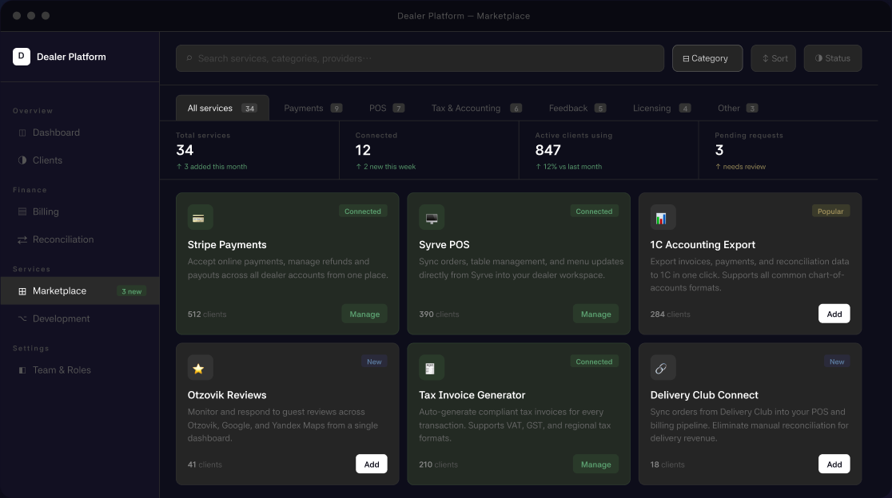Click the Popular badge on 1C Accounting
892x498 pixels.
(x=830, y=211)
